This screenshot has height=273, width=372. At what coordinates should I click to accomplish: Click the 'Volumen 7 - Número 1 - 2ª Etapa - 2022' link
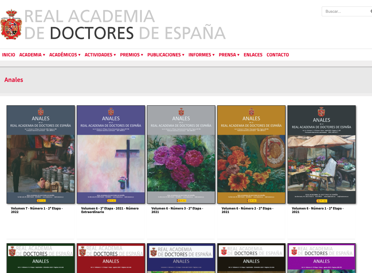click(x=37, y=210)
